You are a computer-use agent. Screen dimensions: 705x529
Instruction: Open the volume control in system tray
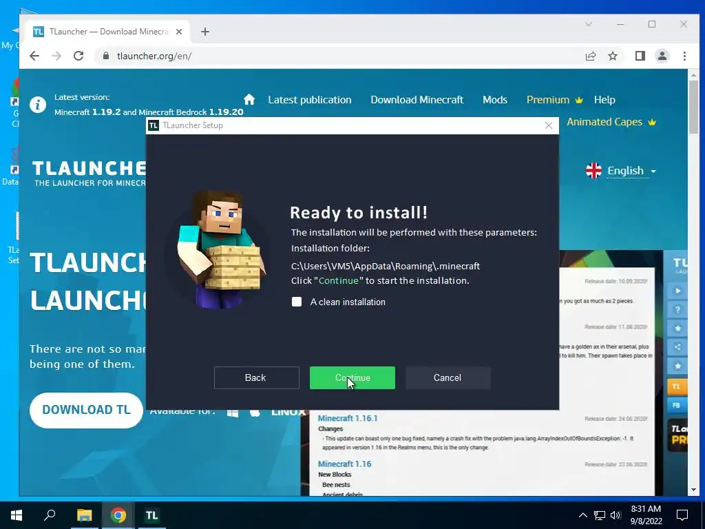pos(615,515)
